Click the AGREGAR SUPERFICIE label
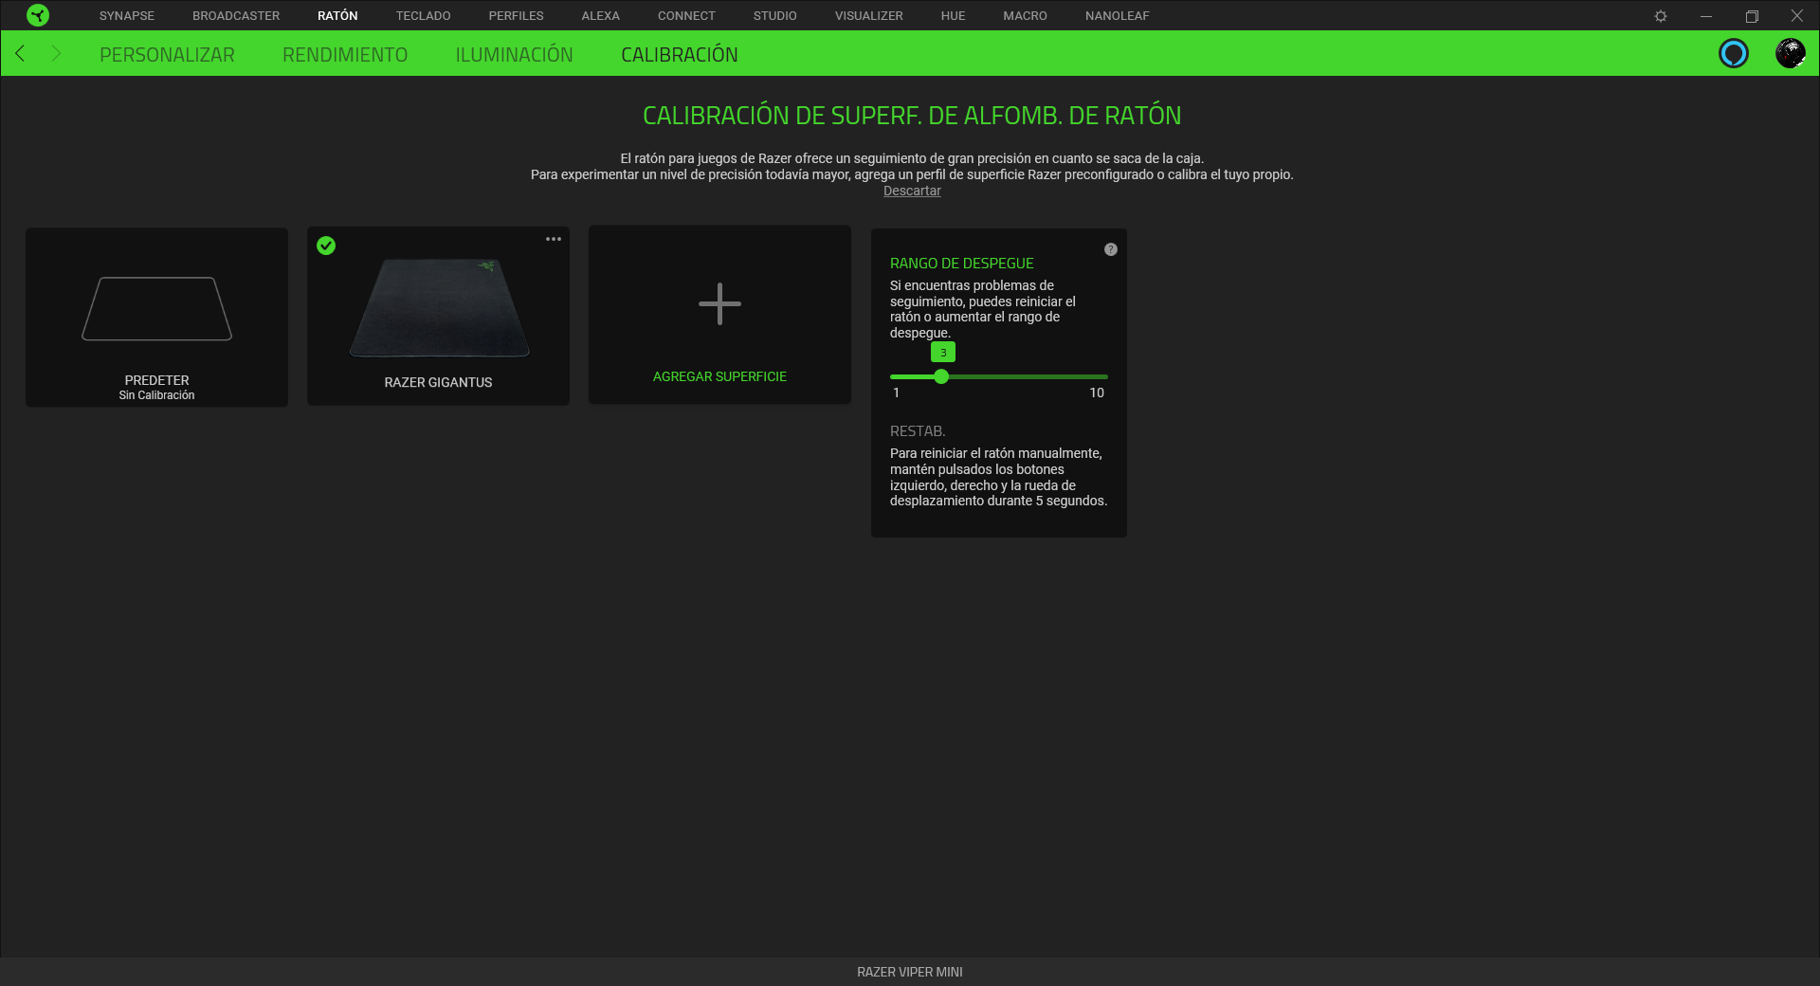Image resolution: width=1820 pixels, height=986 pixels. click(719, 376)
